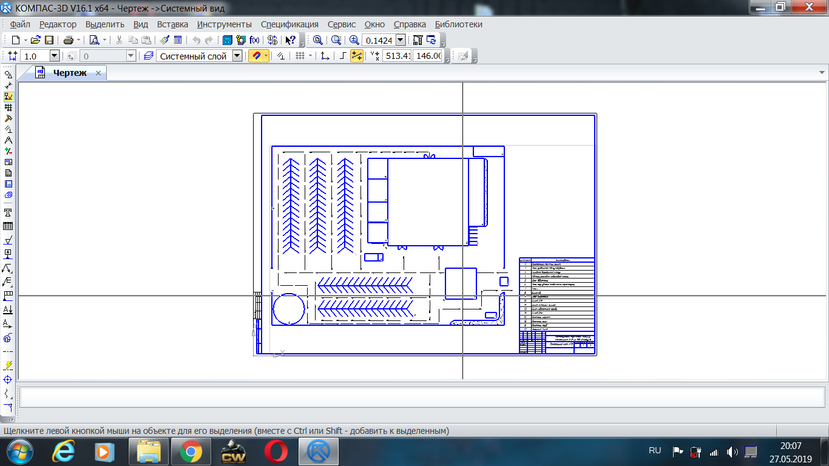Select the Geometry tools icon in sidebar
This screenshot has width=829, height=466.
(x=8, y=75)
